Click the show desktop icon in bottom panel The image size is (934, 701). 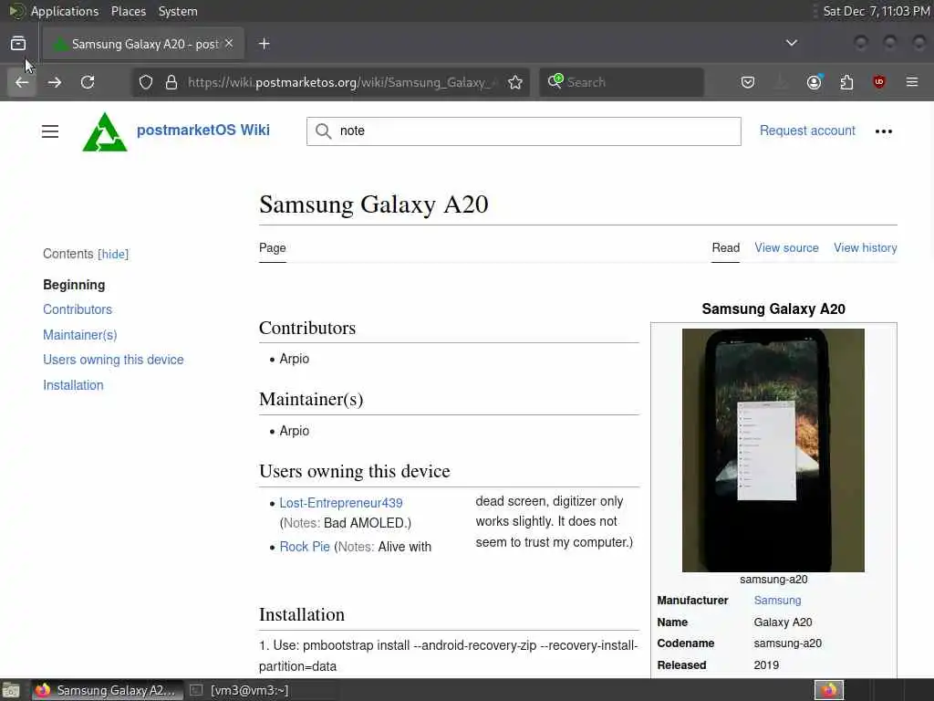[x=11, y=690]
